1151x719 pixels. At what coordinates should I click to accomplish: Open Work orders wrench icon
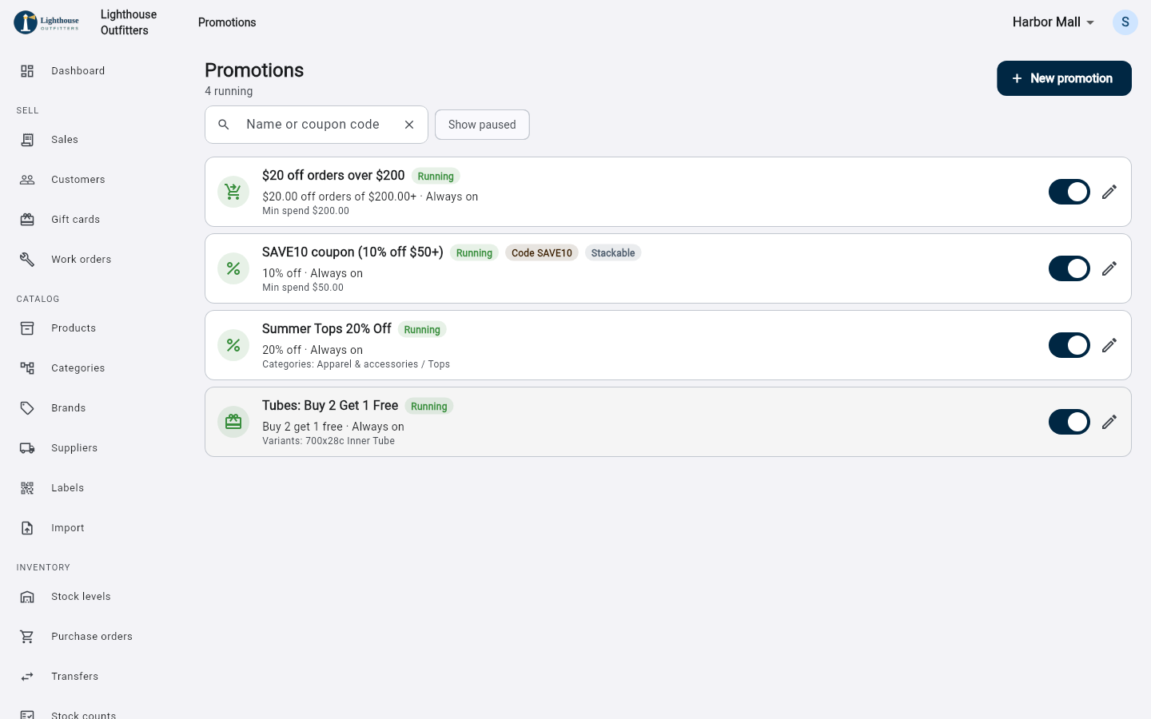tap(27, 260)
